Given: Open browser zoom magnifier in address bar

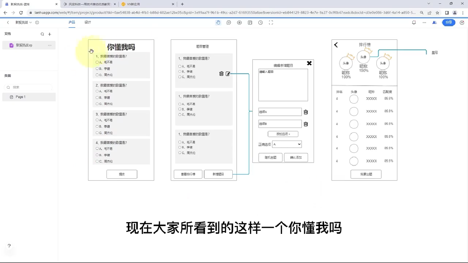Looking at the screenshot, I should tap(421, 13).
